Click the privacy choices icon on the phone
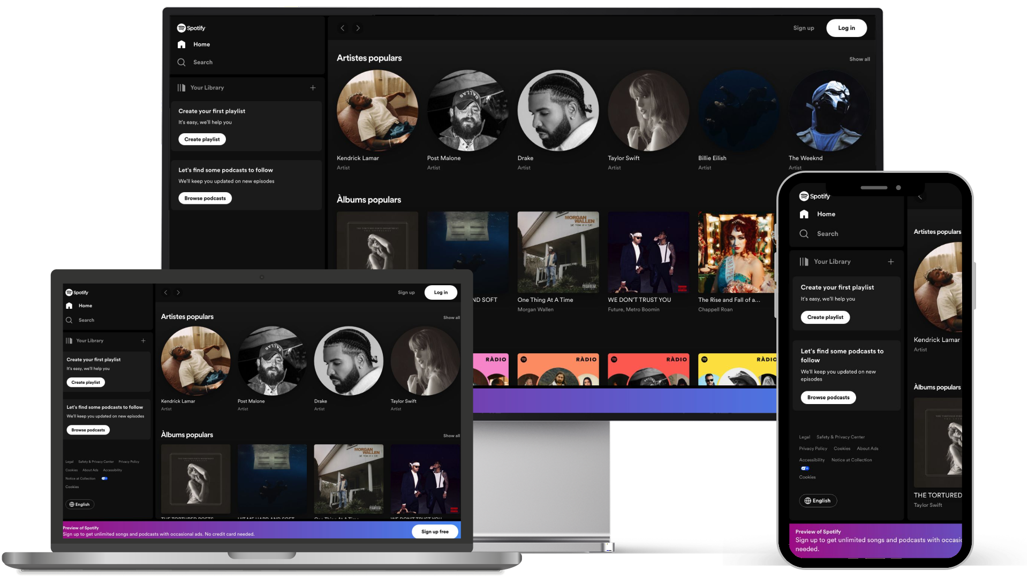Screen dimensions: 1028x578 point(805,468)
